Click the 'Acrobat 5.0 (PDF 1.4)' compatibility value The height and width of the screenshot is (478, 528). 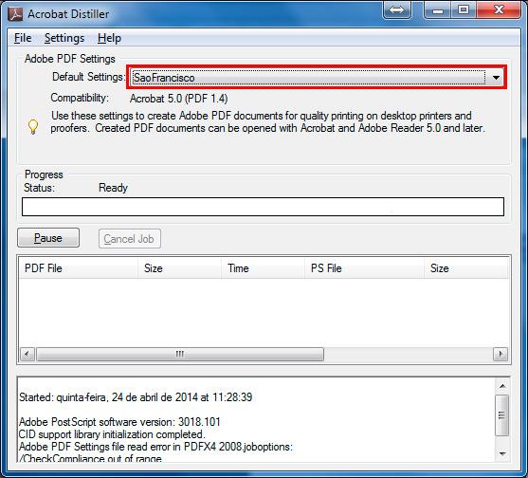click(179, 99)
